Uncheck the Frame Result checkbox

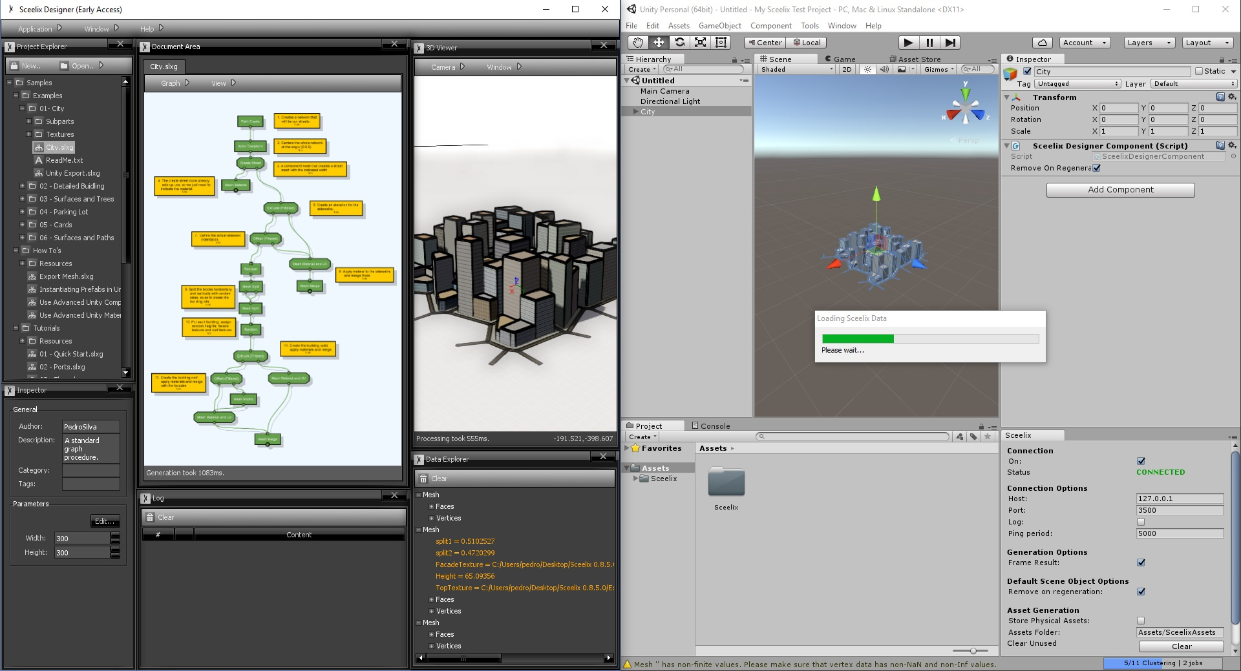coord(1141,563)
